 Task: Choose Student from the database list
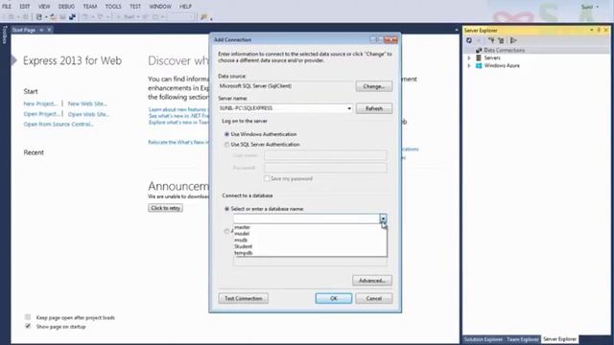pyautogui.click(x=310, y=246)
